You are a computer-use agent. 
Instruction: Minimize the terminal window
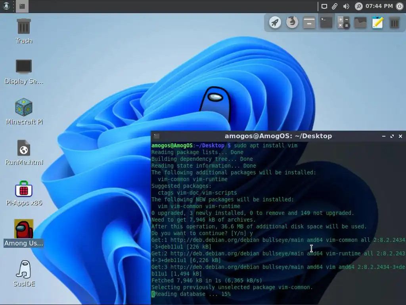(x=384, y=136)
